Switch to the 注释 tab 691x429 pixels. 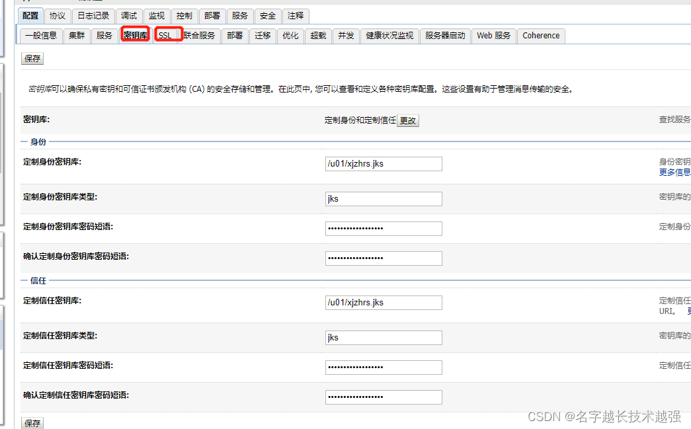coord(295,15)
